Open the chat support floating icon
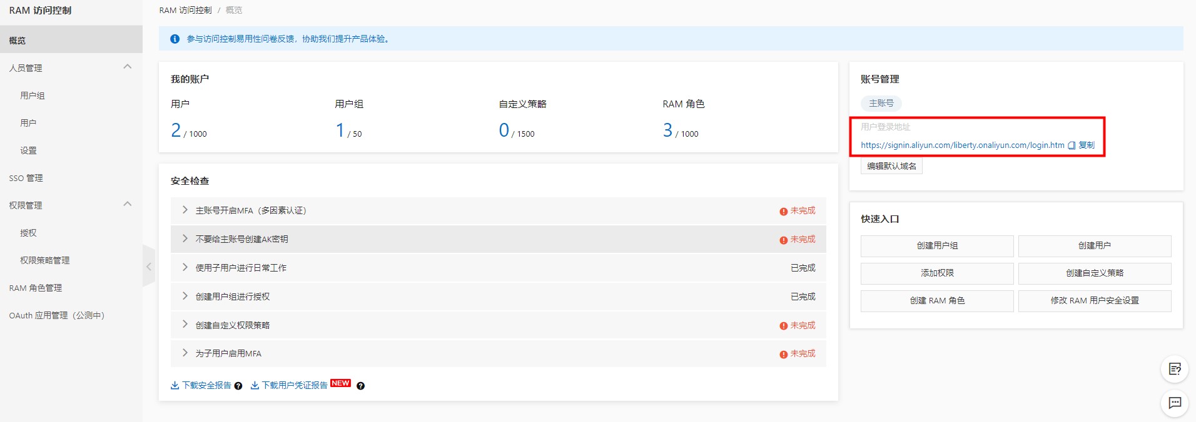This screenshot has width=1196, height=422. [x=1174, y=403]
